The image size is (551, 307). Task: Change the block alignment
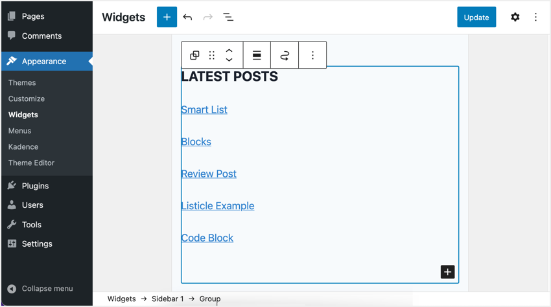click(x=257, y=56)
